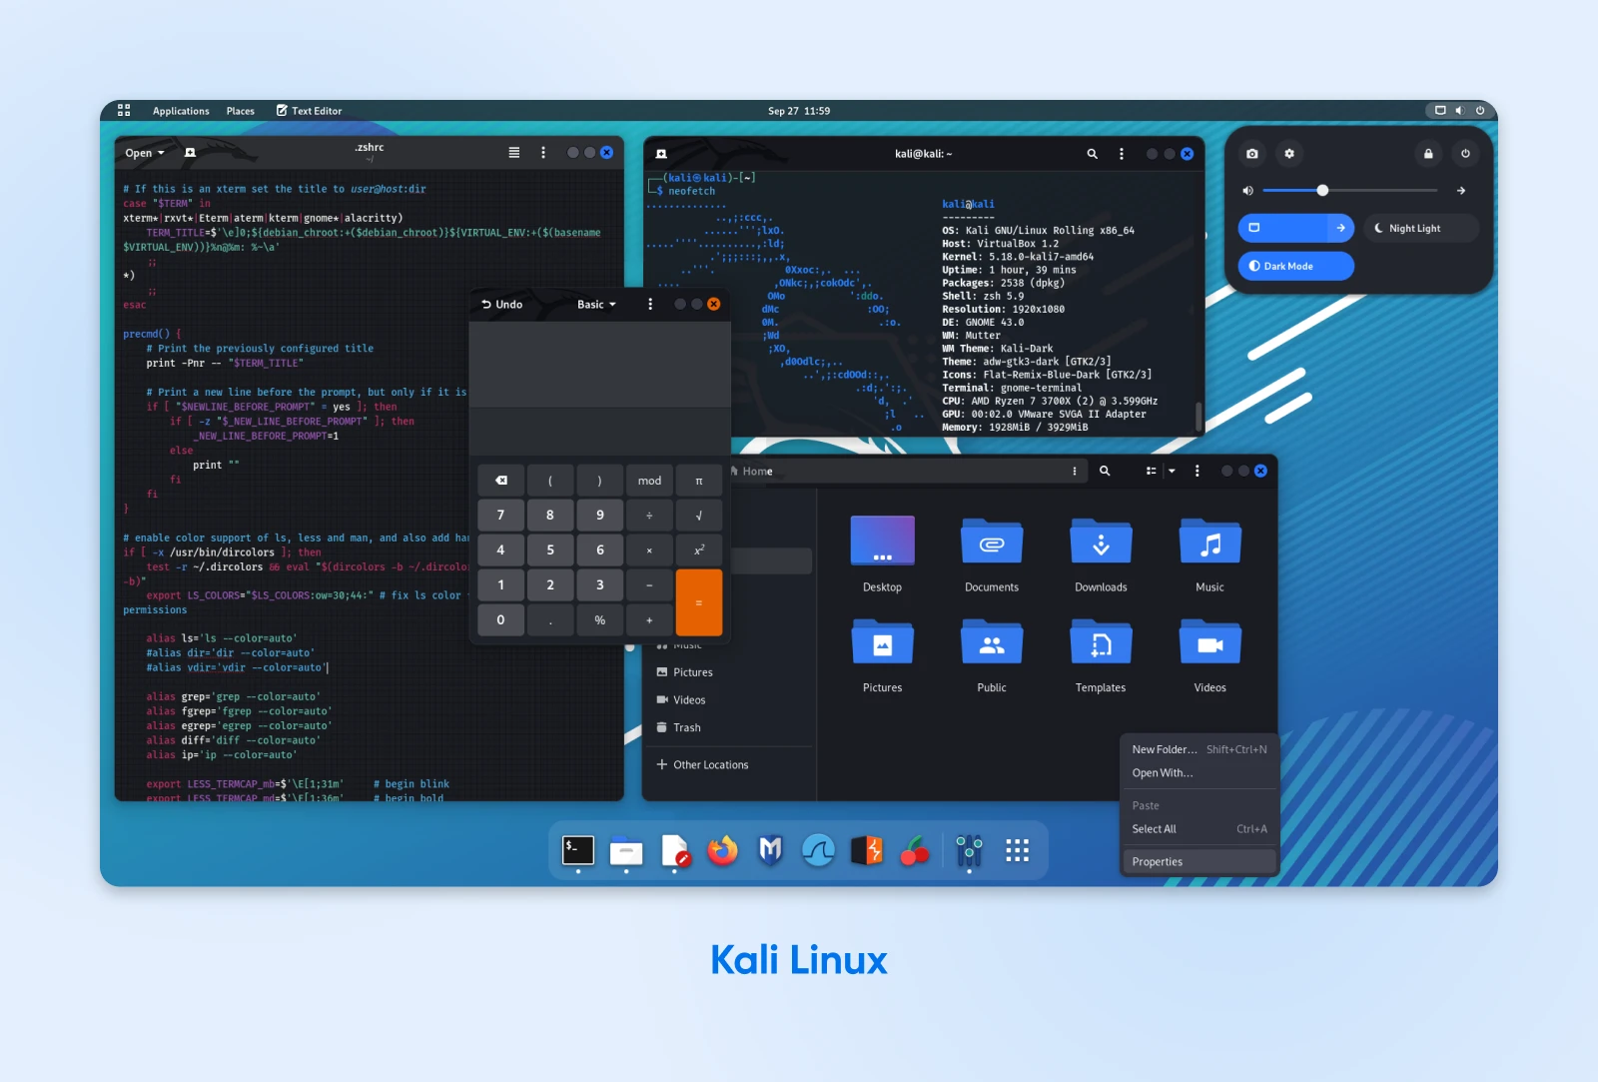Add new tab in kali terminal
The width and height of the screenshot is (1598, 1082).
(661, 154)
